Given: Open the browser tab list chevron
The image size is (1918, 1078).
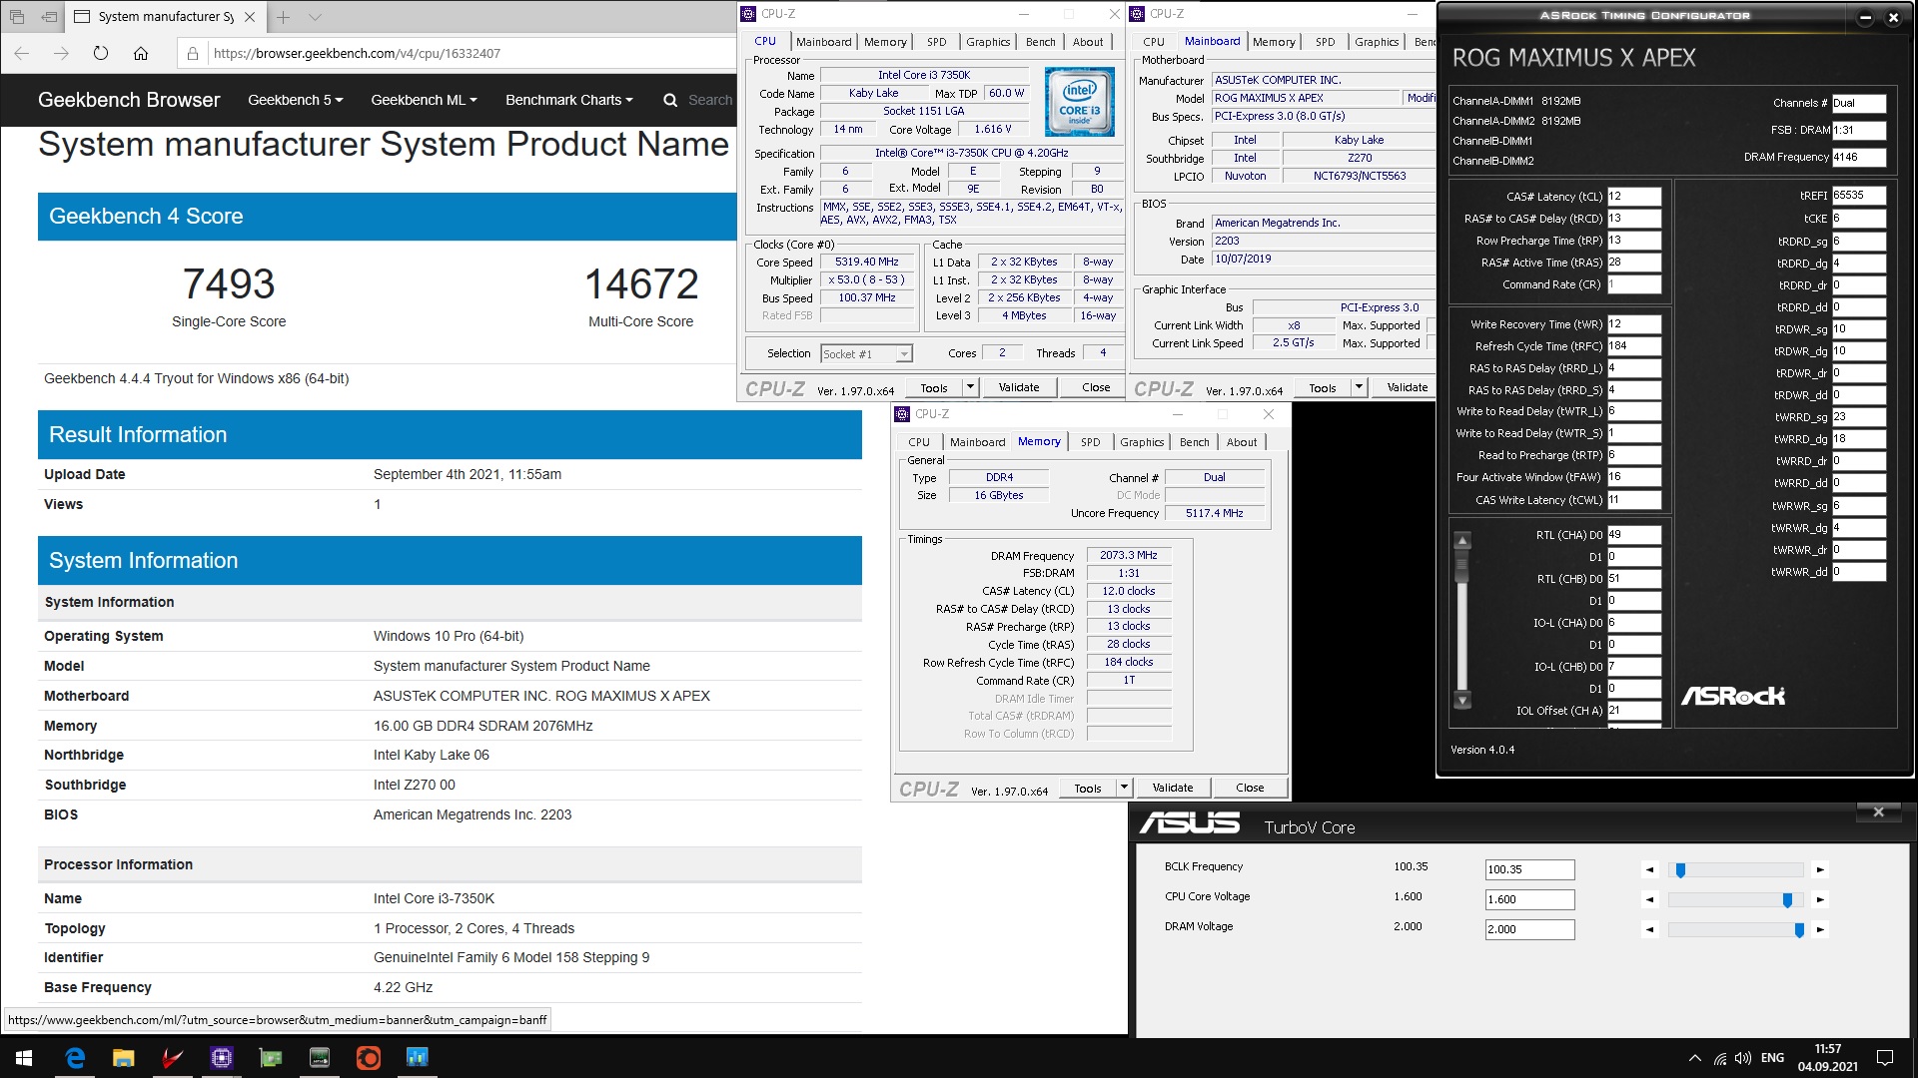Looking at the screenshot, I should [x=315, y=17].
